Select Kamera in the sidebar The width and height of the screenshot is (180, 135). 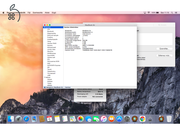50,45
